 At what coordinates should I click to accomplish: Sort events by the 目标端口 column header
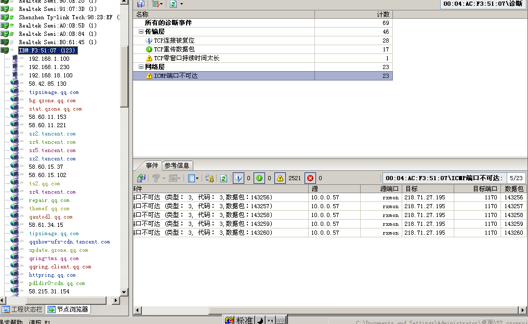(x=477, y=189)
